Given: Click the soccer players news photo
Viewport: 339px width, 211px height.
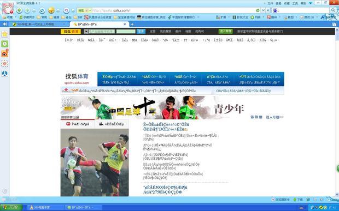Looking at the screenshot, I should [x=95, y=162].
